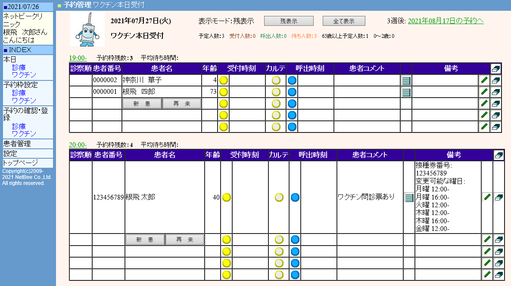Click pencil edit icon for 根飛 太郎
Screen dimensions: 511x286
tap(487, 197)
